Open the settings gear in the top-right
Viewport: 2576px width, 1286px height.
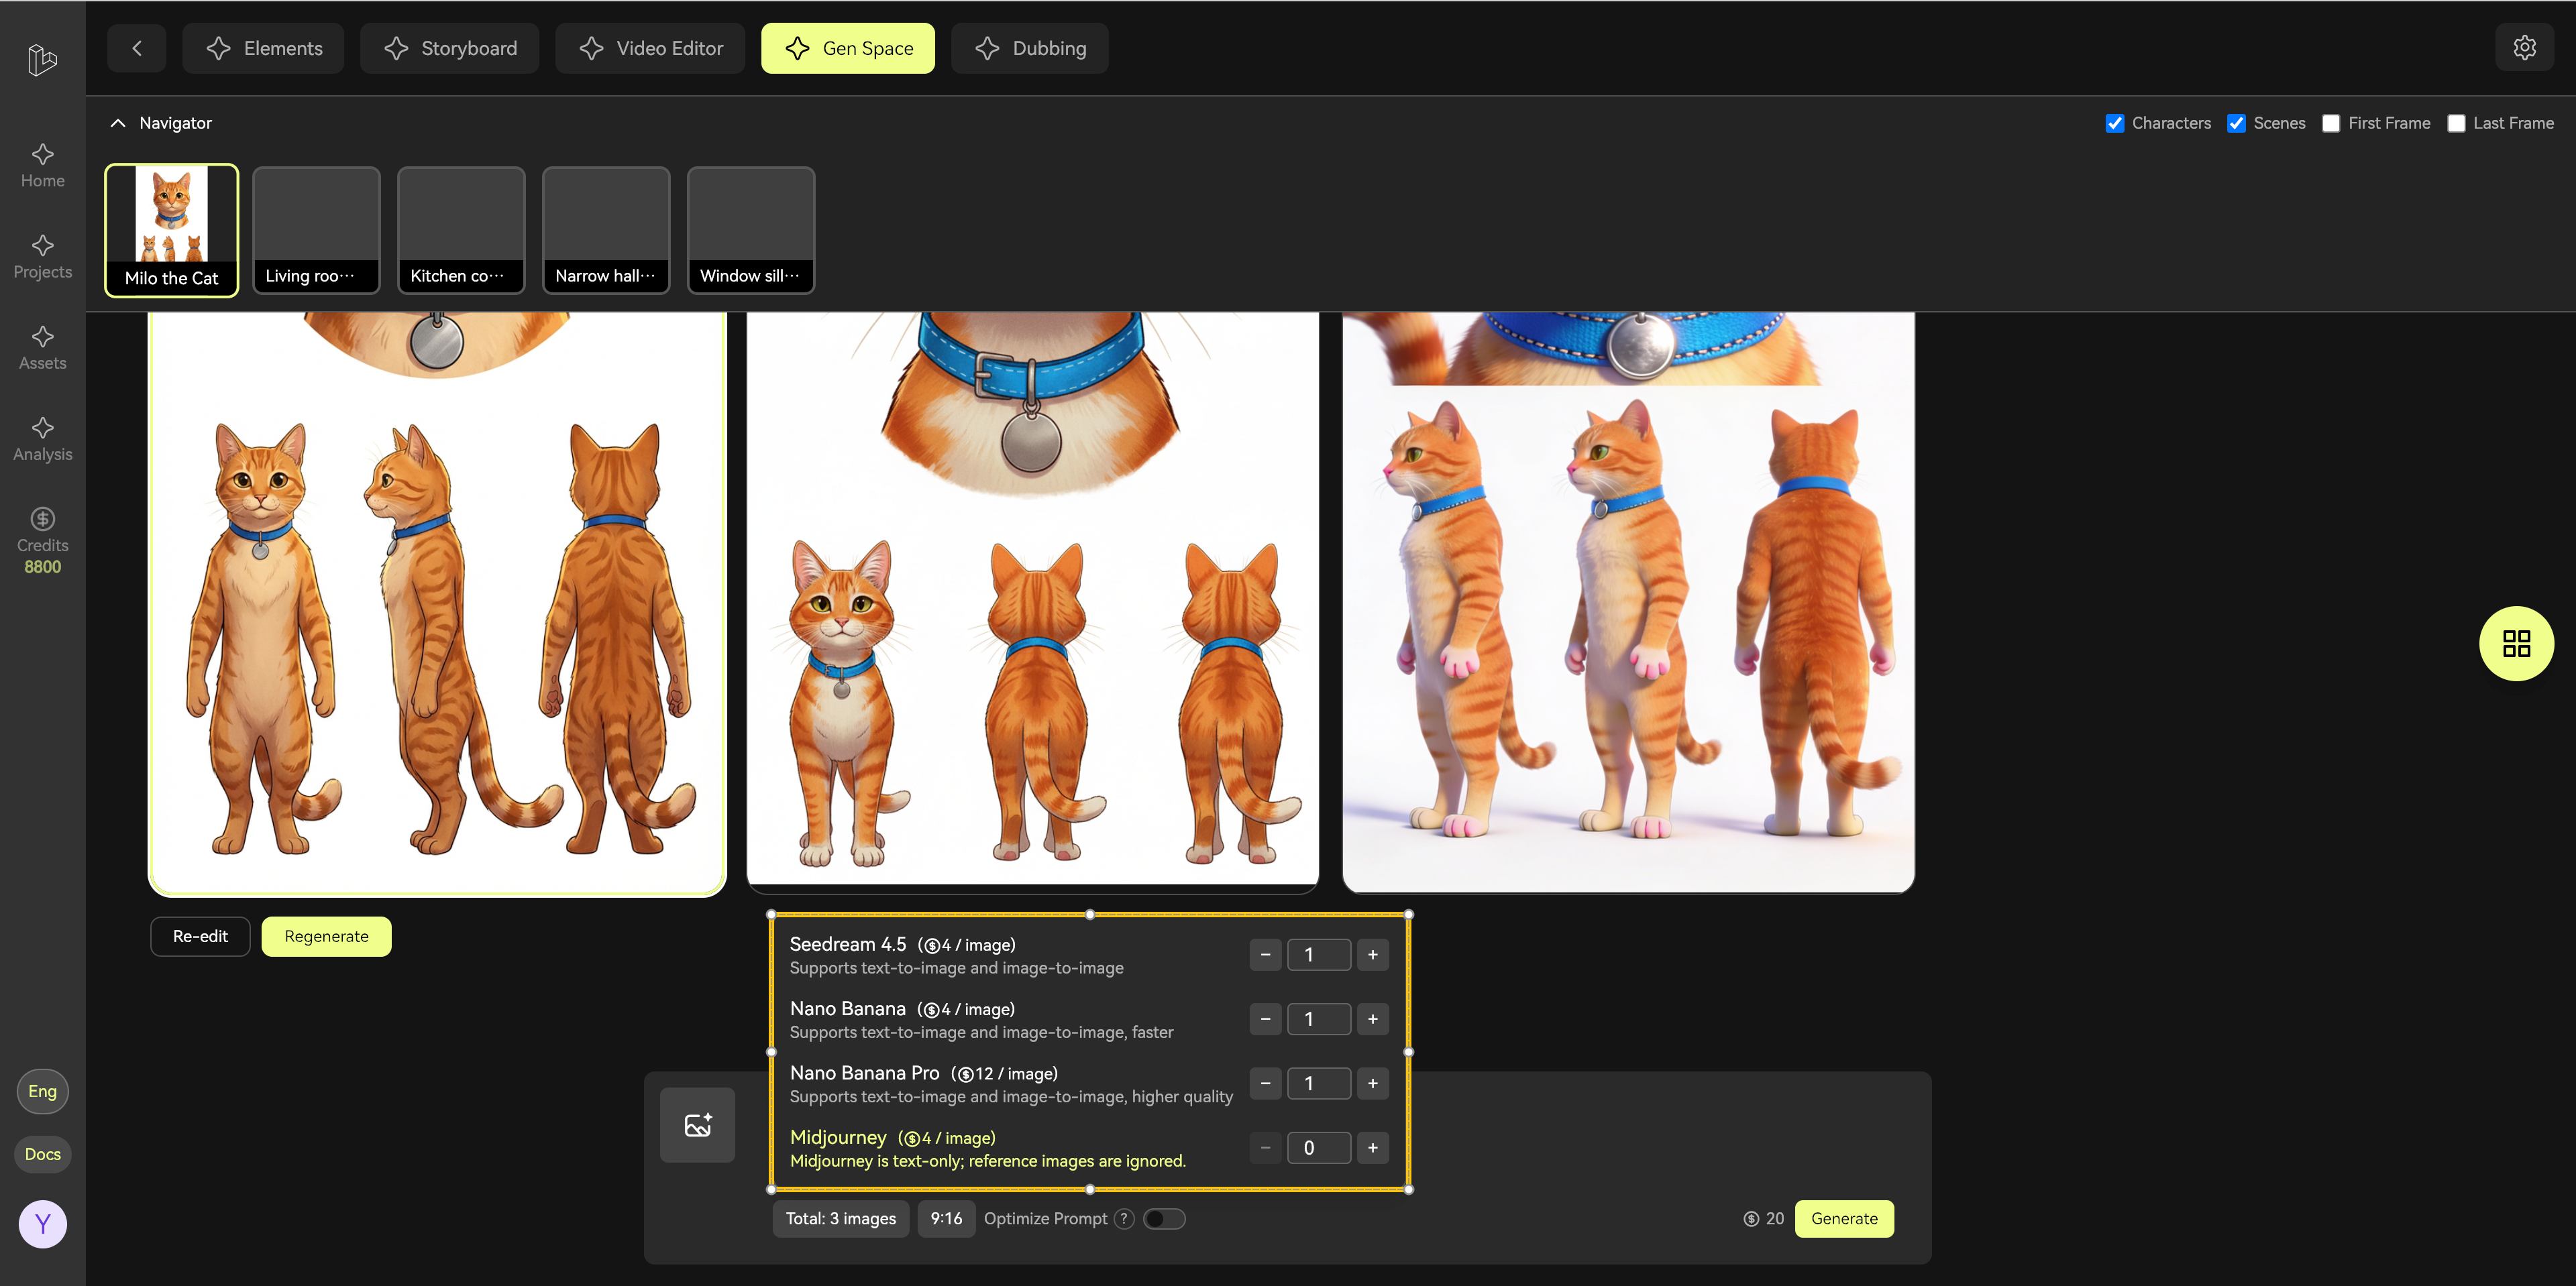pyautogui.click(x=2524, y=47)
